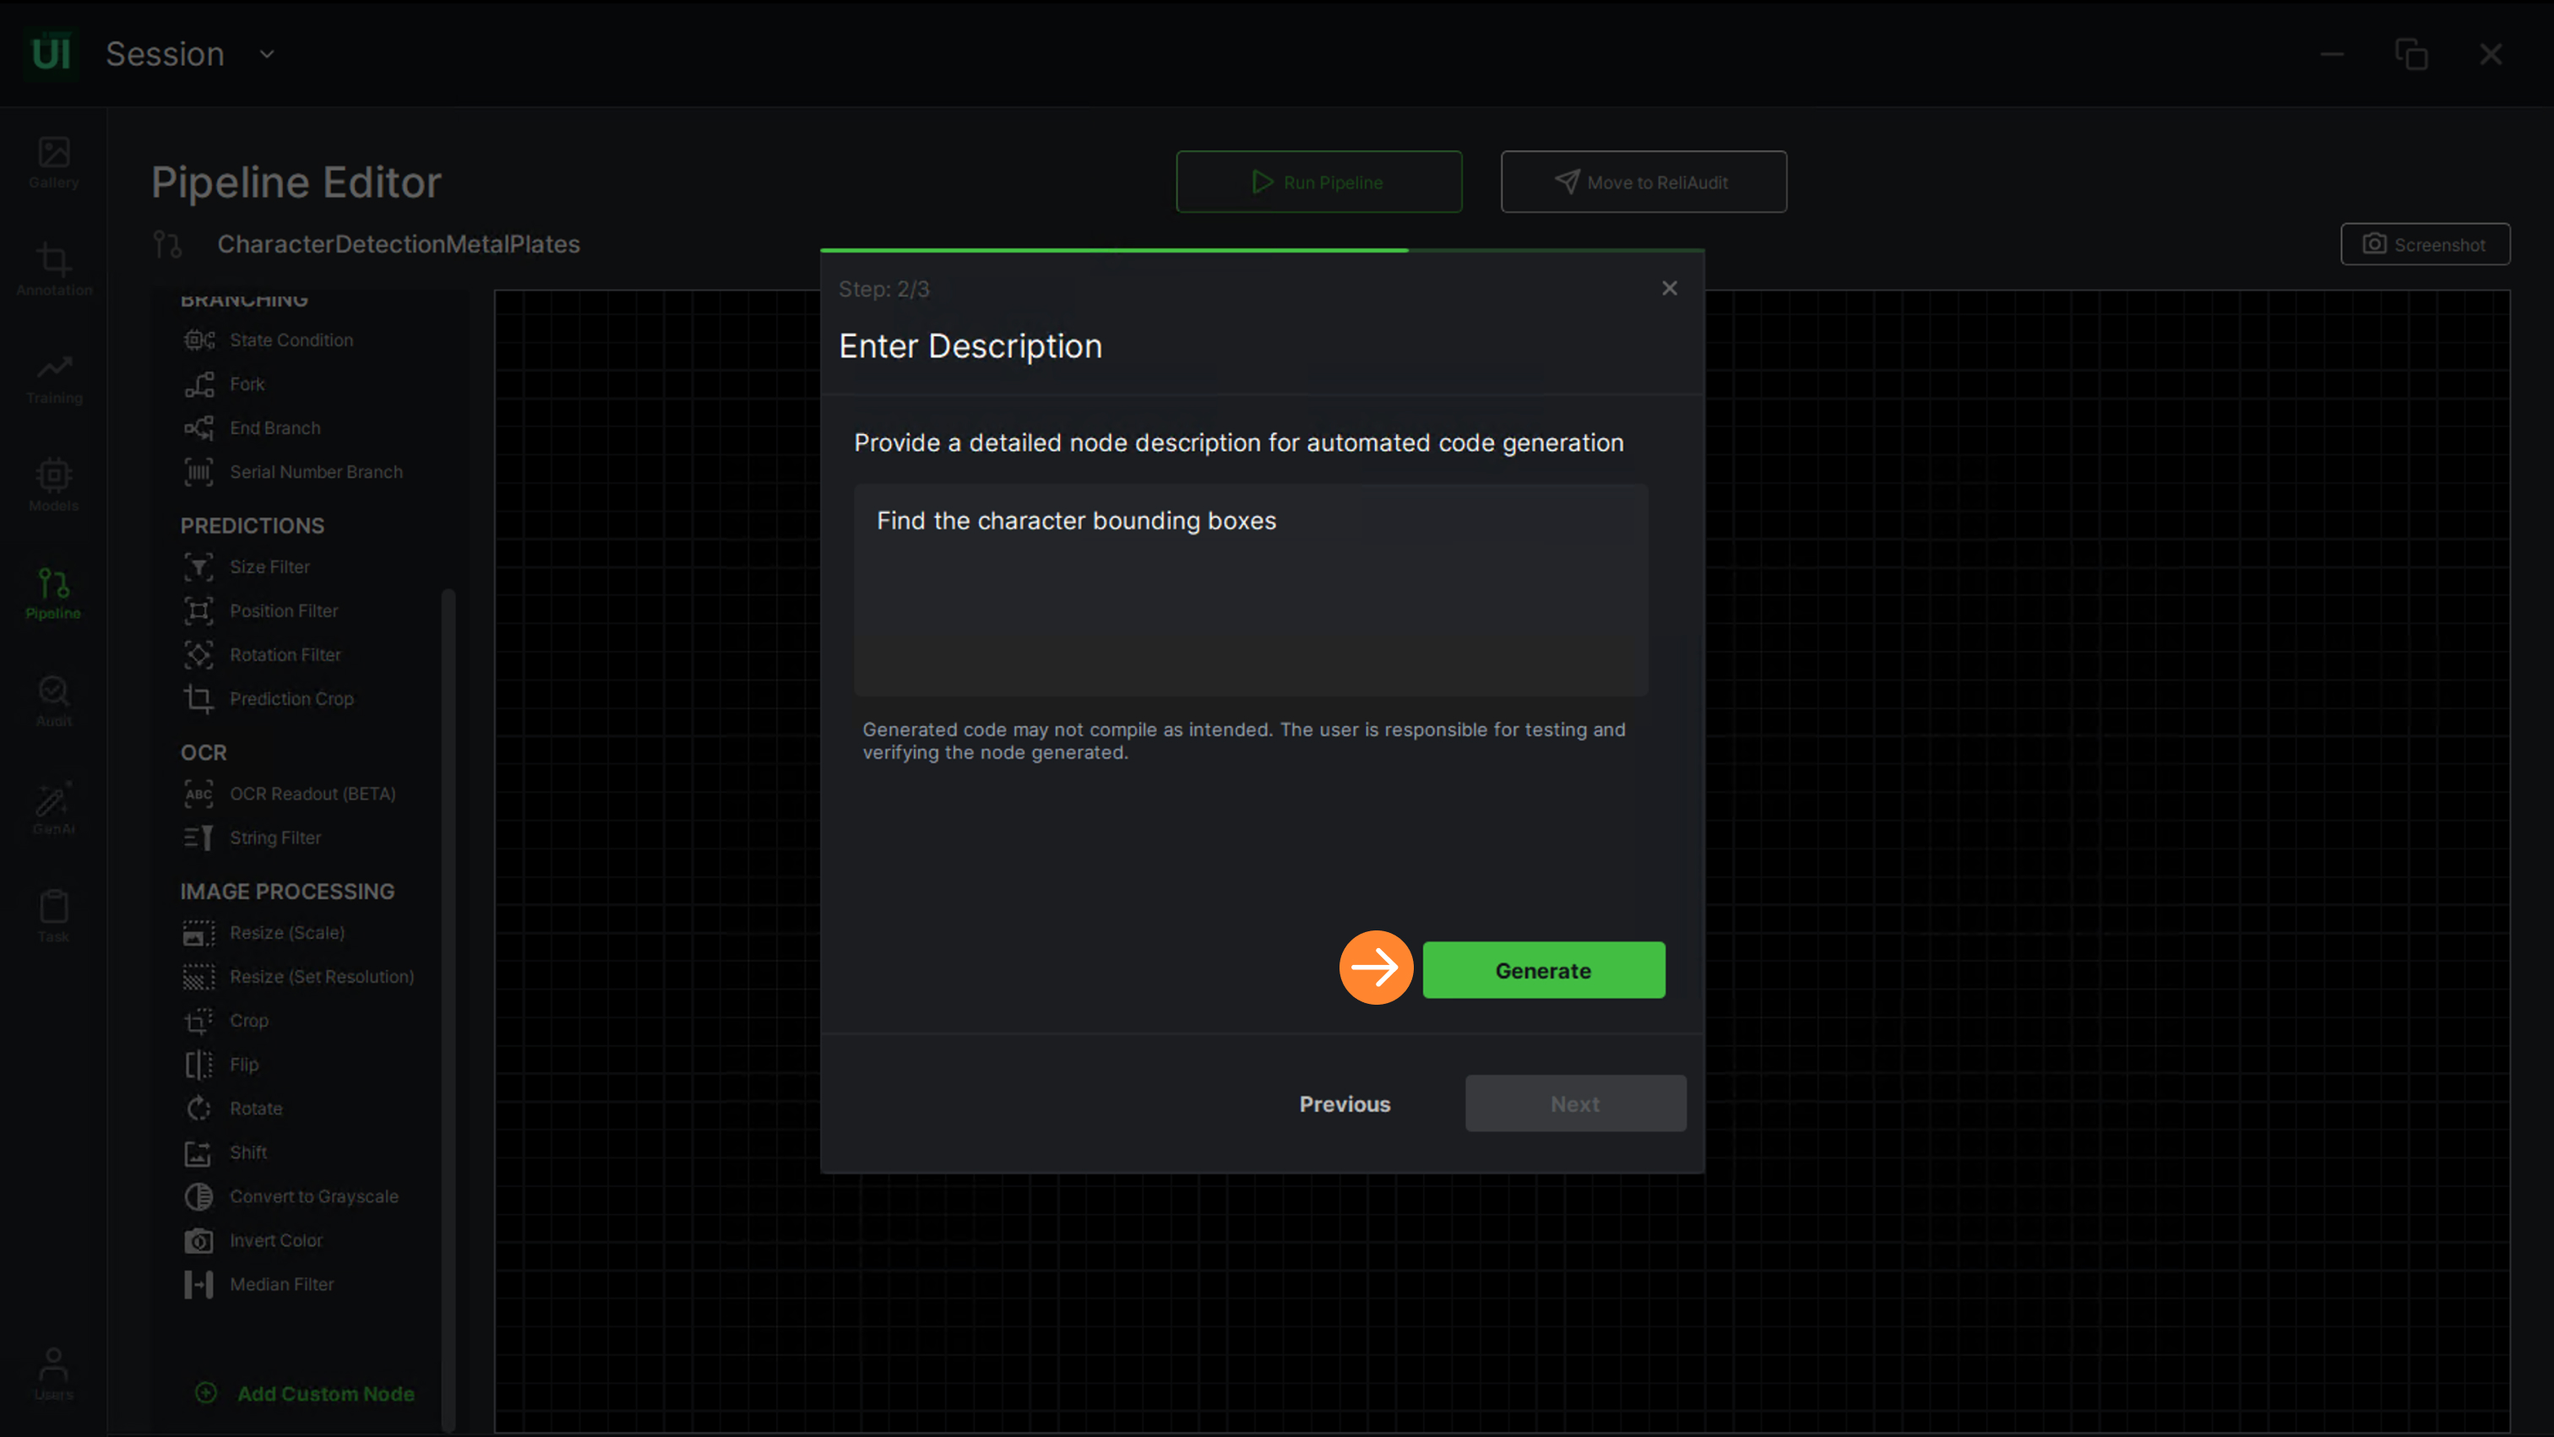Click the CharacterDetectionMetalPlates pipeline name
Image resolution: width=2554 pixels, height=1437 pixels.
click(399, 244)
